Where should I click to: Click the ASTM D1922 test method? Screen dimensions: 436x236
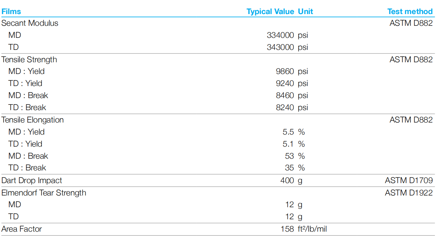(x=409, y=193)
